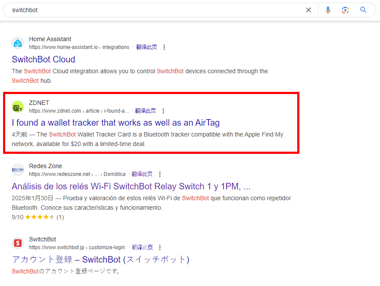380x286 pixels.
Task: Click the switchbot.jp customize-login URL
Action: point(77,247)
